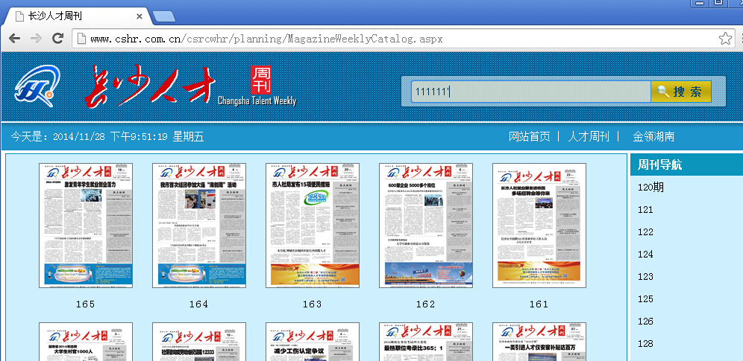Click the 周刊导航 sidebar header
743x361 pixels.
pyautogui.click(x=686, y=165)
